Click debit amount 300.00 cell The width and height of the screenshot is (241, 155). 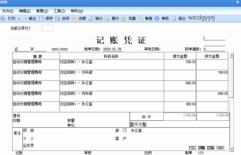(180, 107)
